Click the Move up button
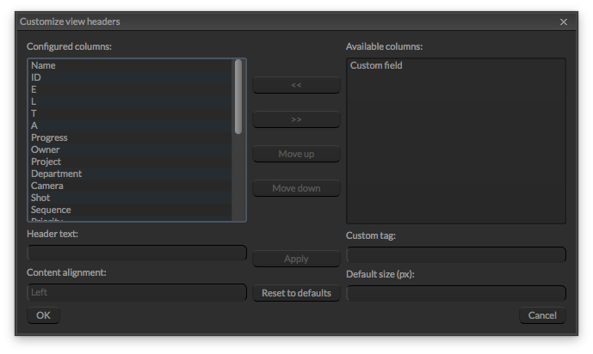This screenshot has height=354, width=593. point(296,154)
